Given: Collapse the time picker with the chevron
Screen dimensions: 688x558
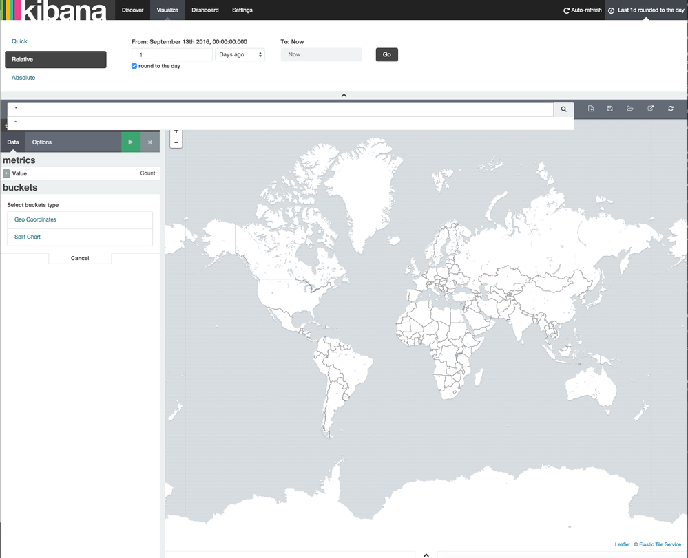Looking at the screenshot, I should (344, 95).
